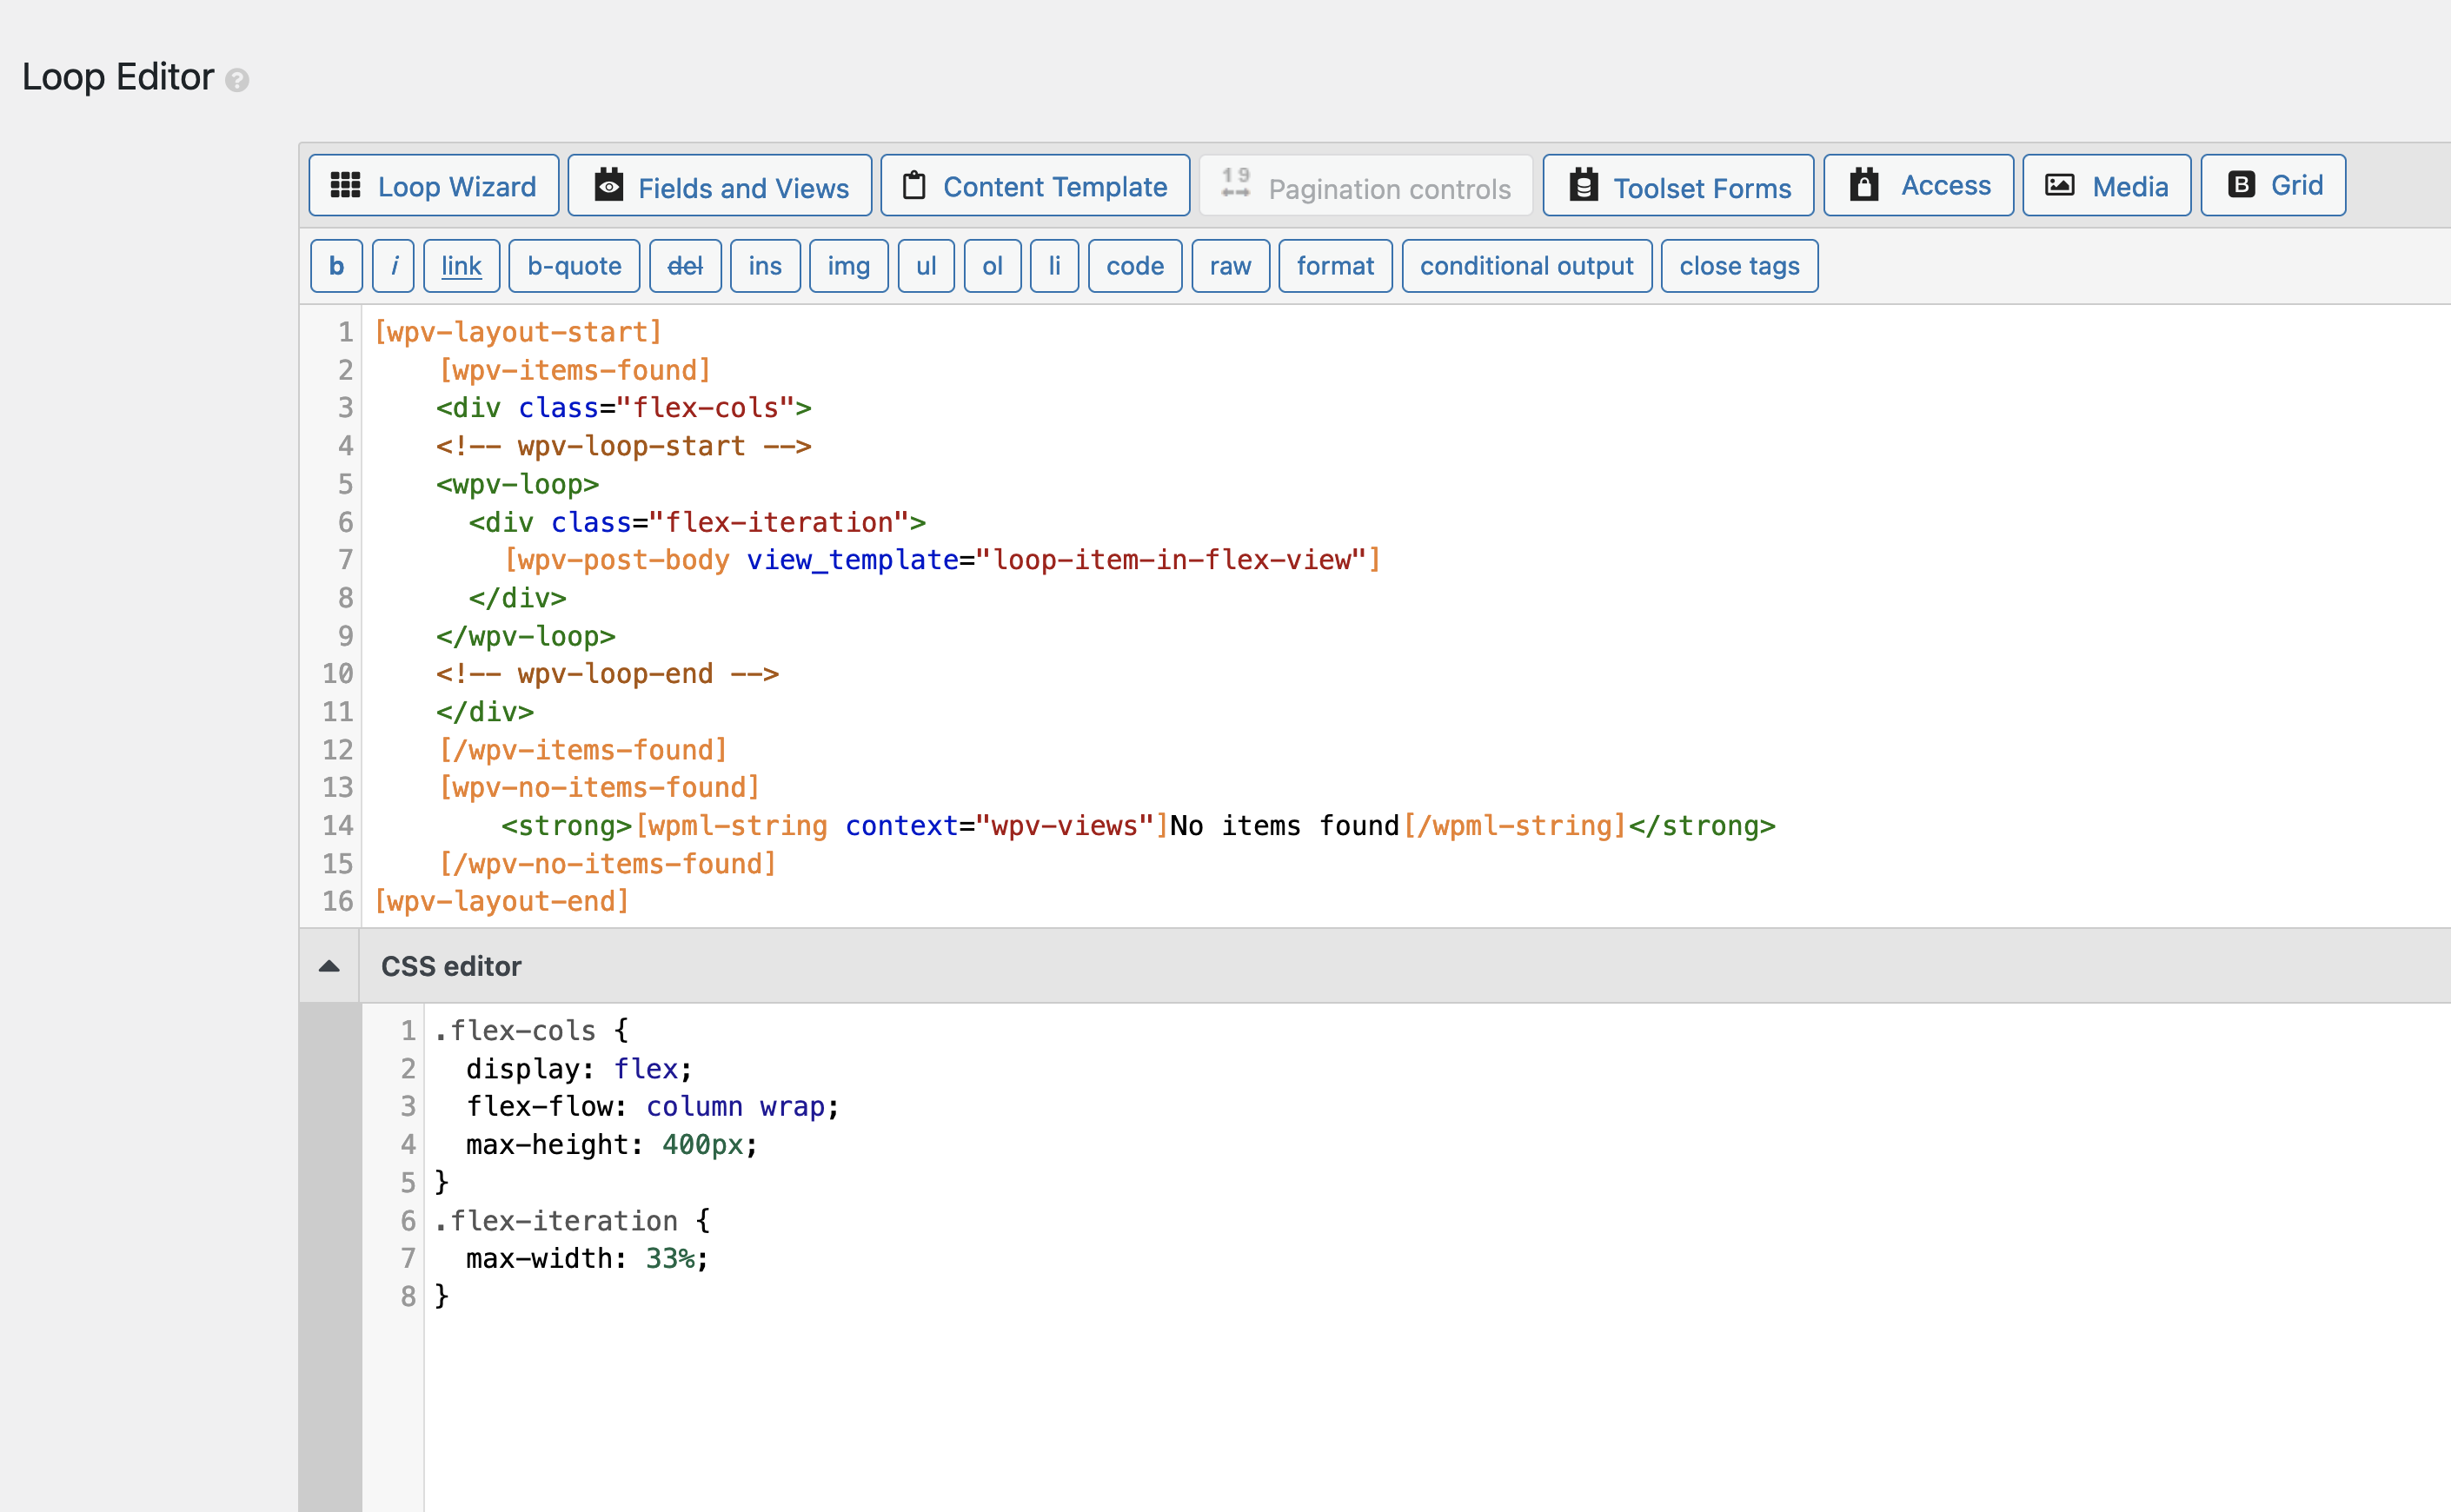2451x1512 pixels.
Task: Click the Content Template clipboard icon
Action: (914, 186)
